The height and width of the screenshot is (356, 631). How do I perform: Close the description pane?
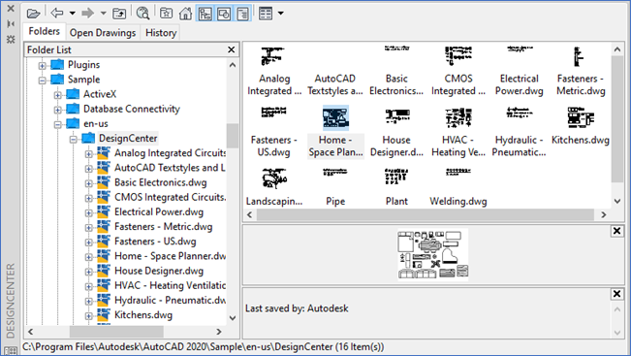coord(616,294)
